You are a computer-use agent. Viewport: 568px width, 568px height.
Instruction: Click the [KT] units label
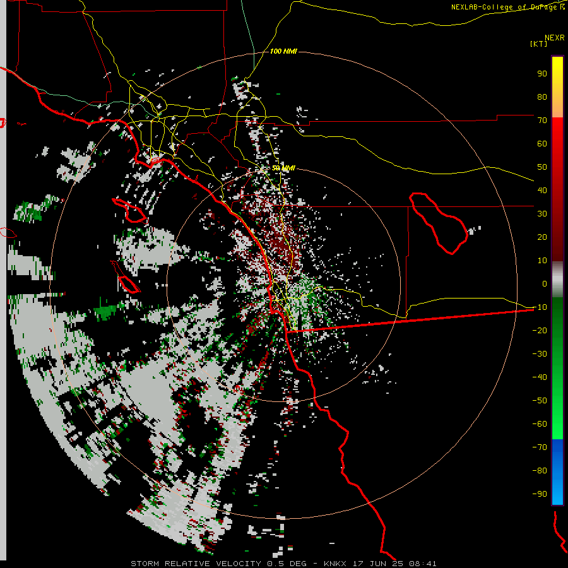pyautogui.click(x=539, y=44)
